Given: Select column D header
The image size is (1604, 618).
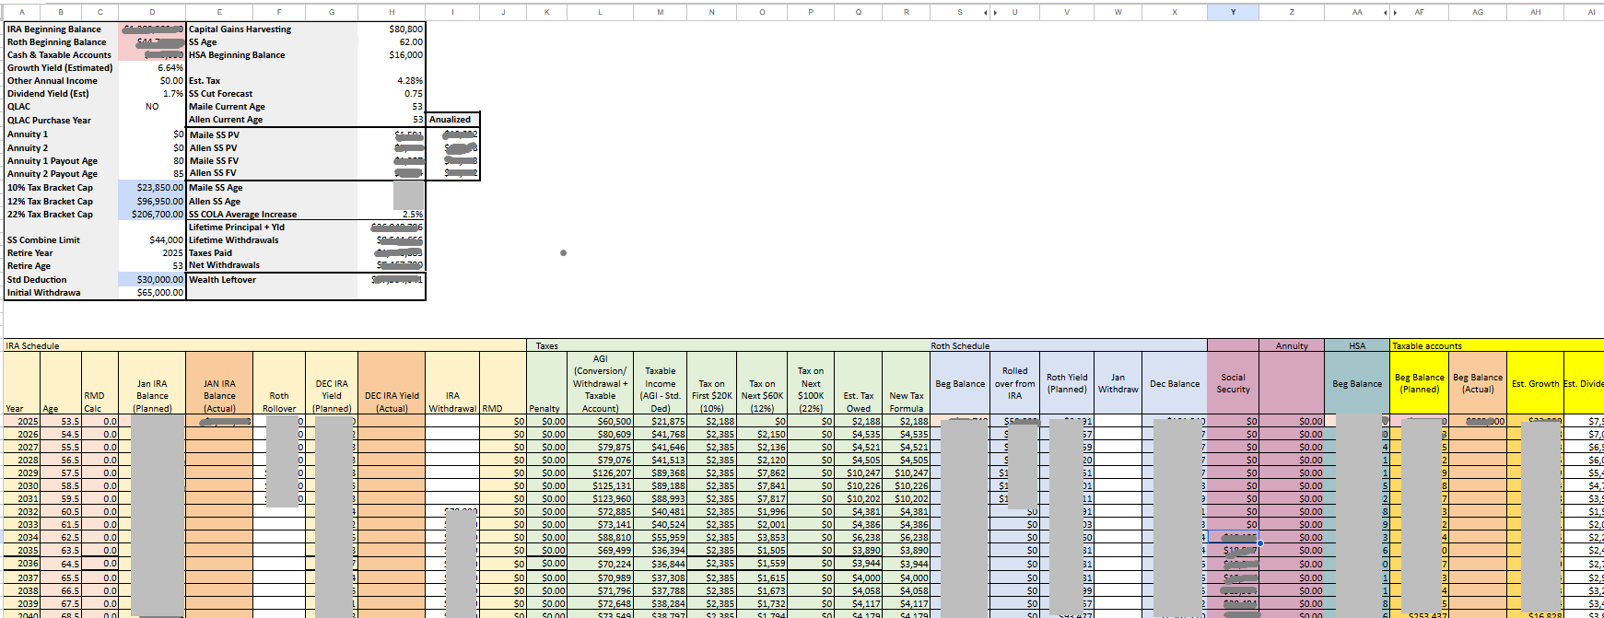Looking at the screenshot, I should click(152, 12).
